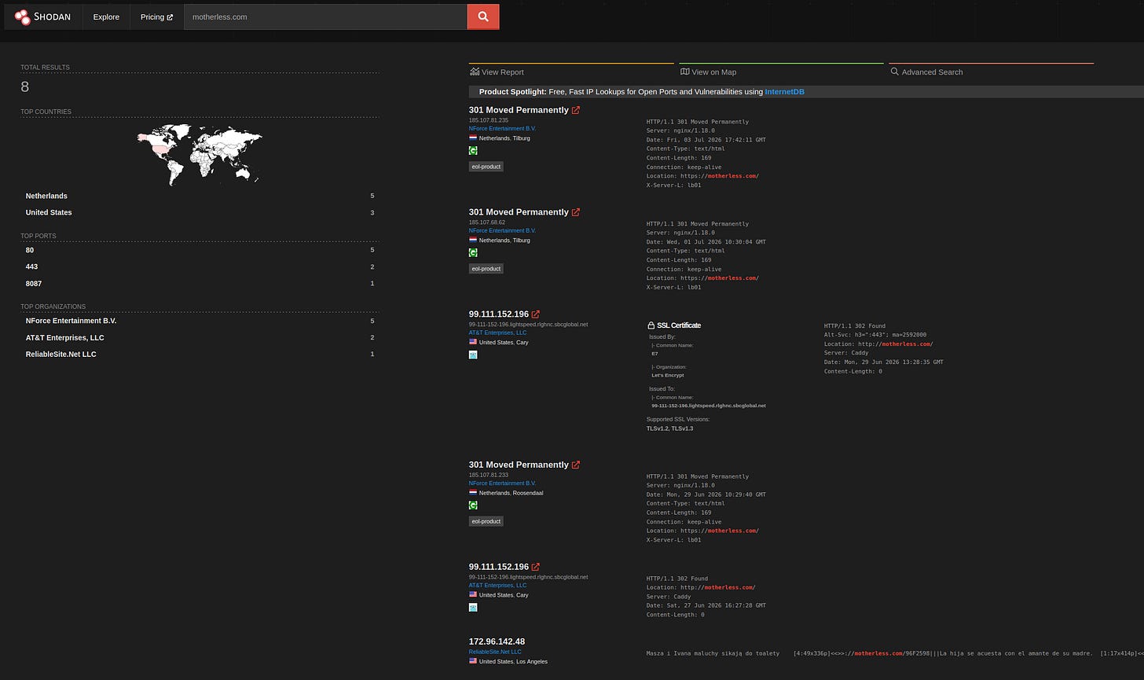Image resolution: width=1144 pixels, height=680 pixels.
Task: Click the US flag for 172.96.142.48 Los Angeles
Action: [x=473, y=661]
